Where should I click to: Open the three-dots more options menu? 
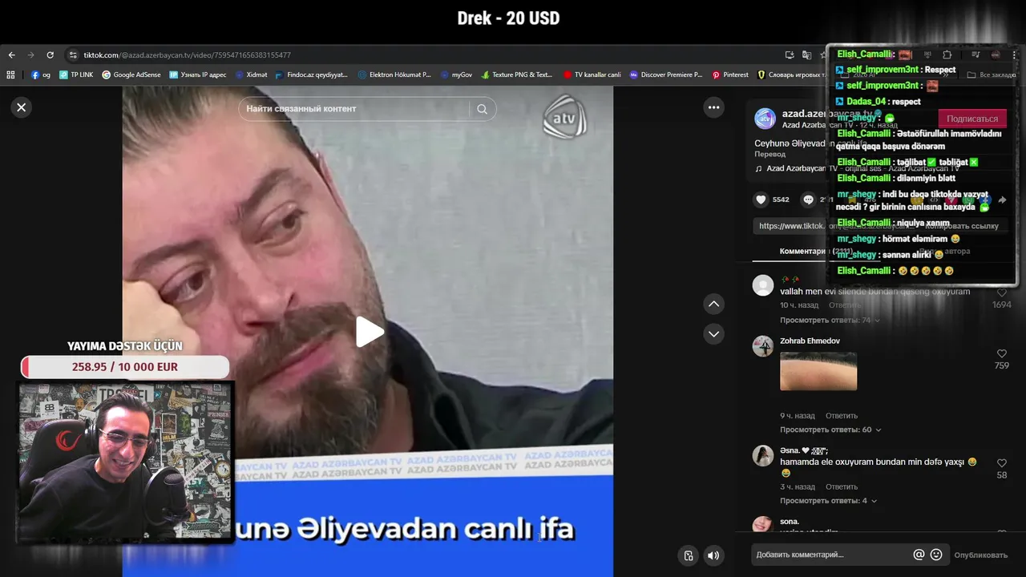pos(713,107)
